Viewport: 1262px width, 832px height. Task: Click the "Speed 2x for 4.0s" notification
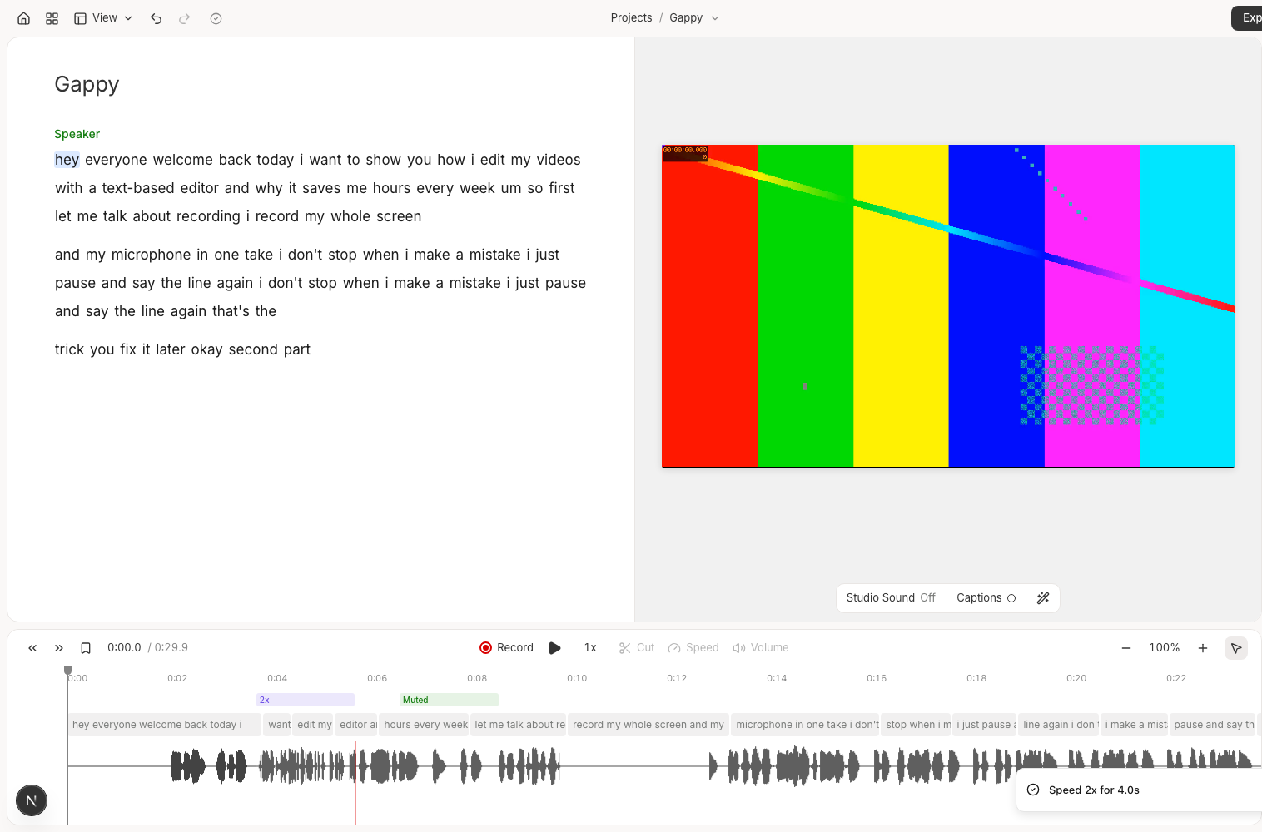1138,790
